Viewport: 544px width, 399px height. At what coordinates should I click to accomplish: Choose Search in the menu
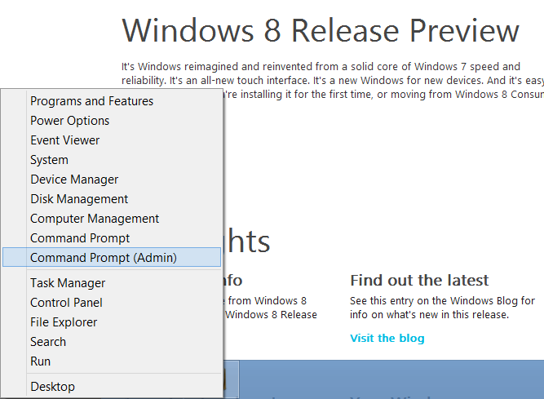[112, 342]
